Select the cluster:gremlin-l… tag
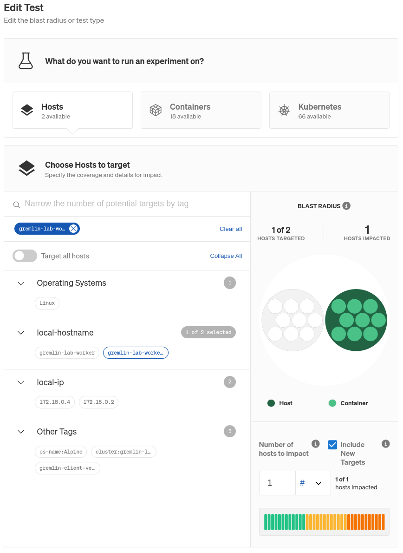403x553 pixels. pos(123,452)
